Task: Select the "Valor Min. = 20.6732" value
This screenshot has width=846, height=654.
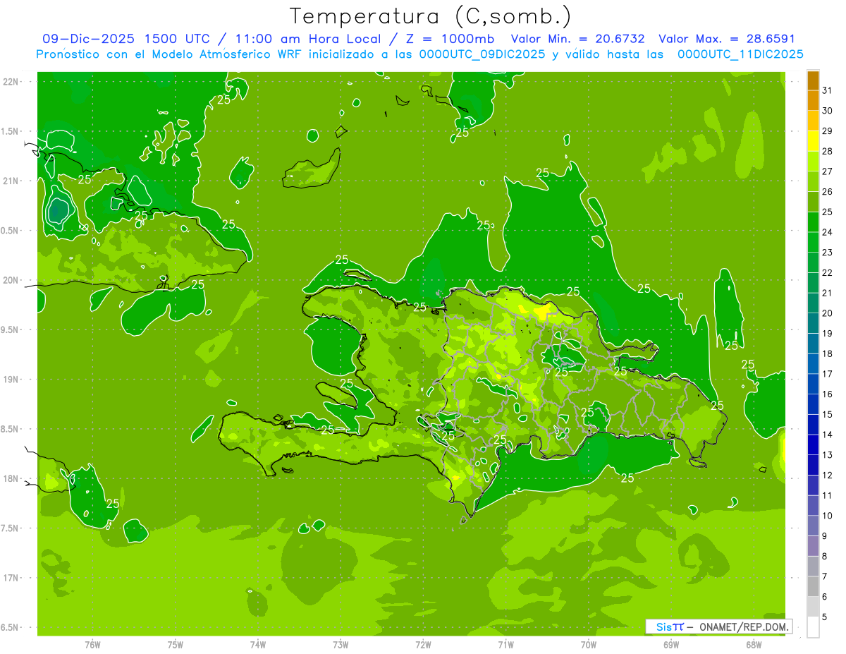Action: click(577, 39)
